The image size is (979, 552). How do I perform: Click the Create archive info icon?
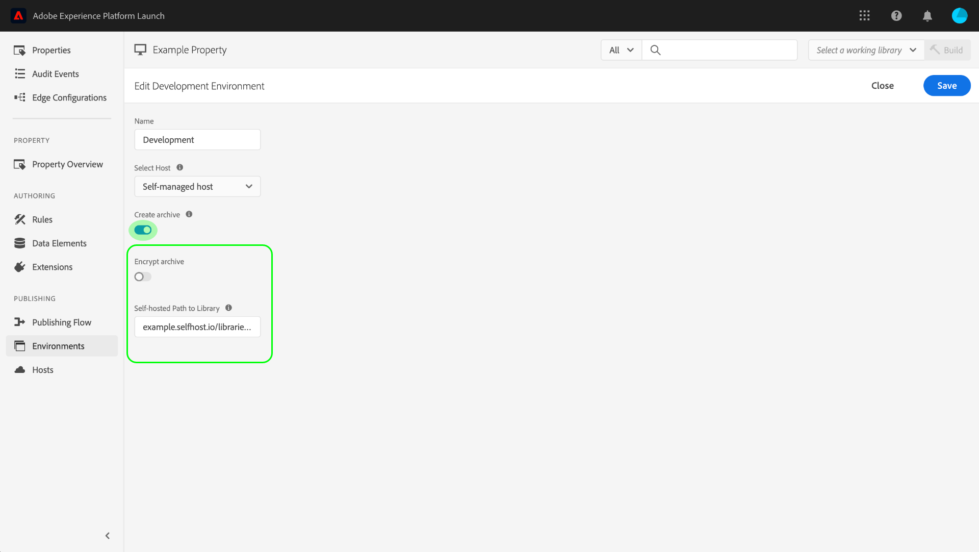pos(189,214)
